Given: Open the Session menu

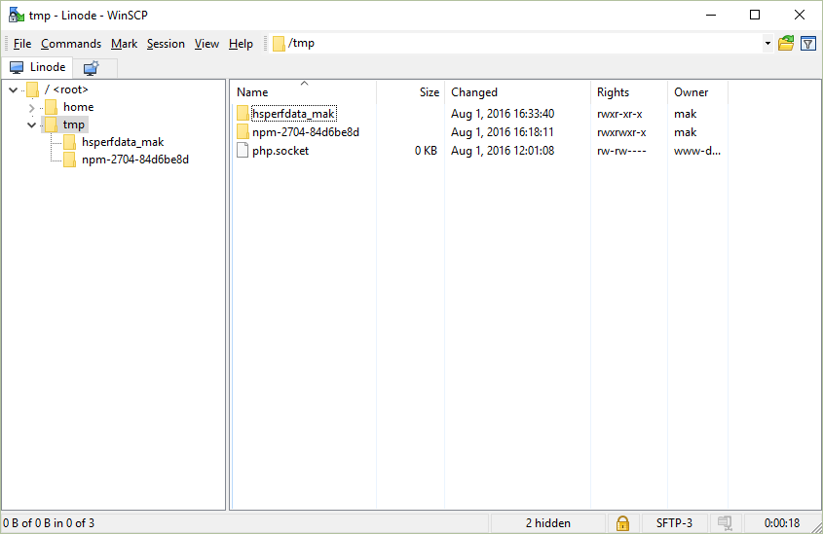Looking at the screenshot, I should pyautogui.click(x=166, y=44).
